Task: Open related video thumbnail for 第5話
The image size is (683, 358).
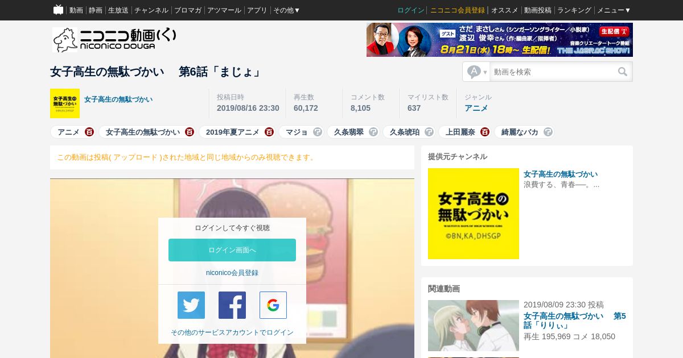Action: 474,326
